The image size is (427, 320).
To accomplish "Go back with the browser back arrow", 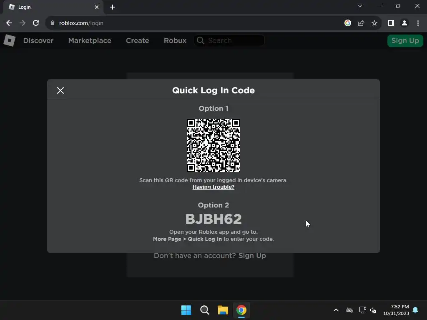I will [x=9, y=23].
